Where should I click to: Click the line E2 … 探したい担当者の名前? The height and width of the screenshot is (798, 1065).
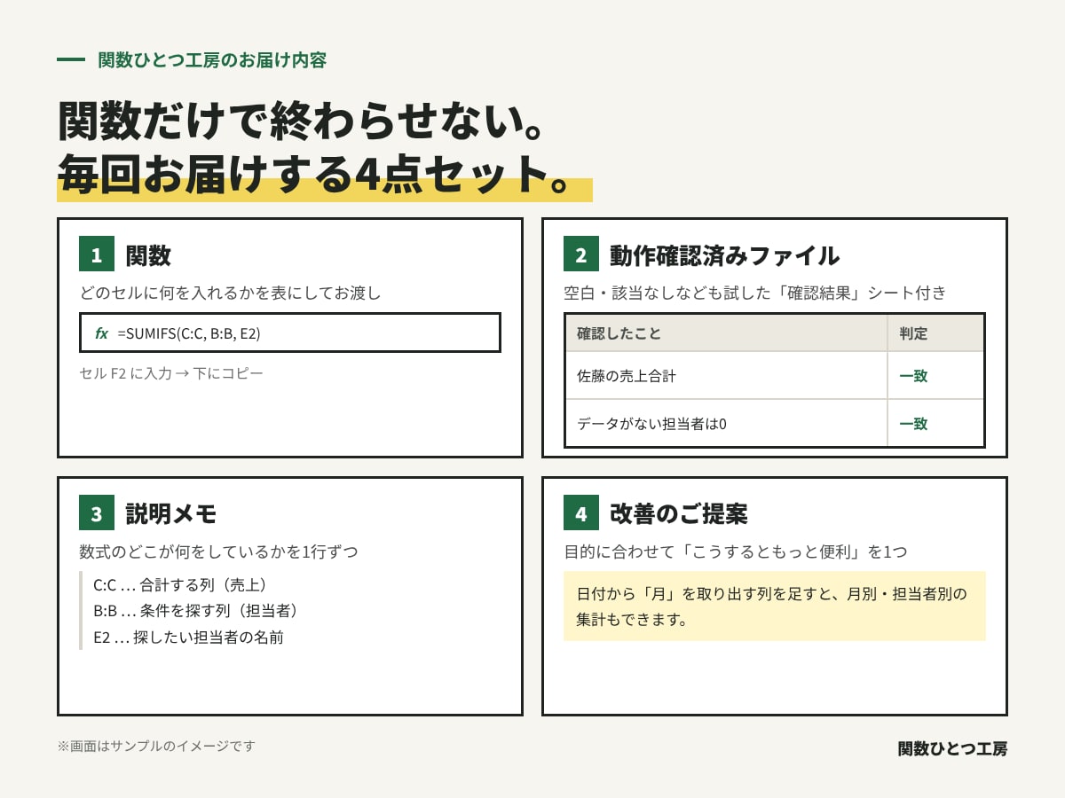pos(188,637)
